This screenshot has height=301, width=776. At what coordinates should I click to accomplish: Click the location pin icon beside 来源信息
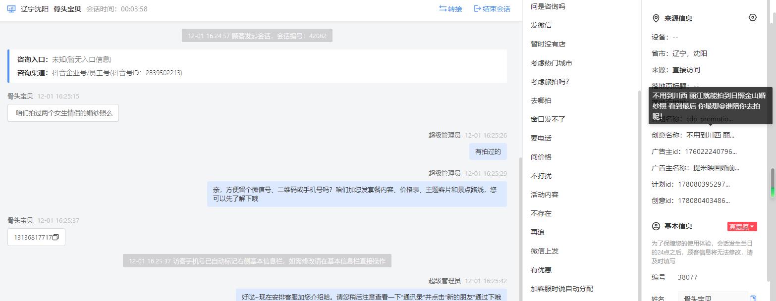point(656,18)
